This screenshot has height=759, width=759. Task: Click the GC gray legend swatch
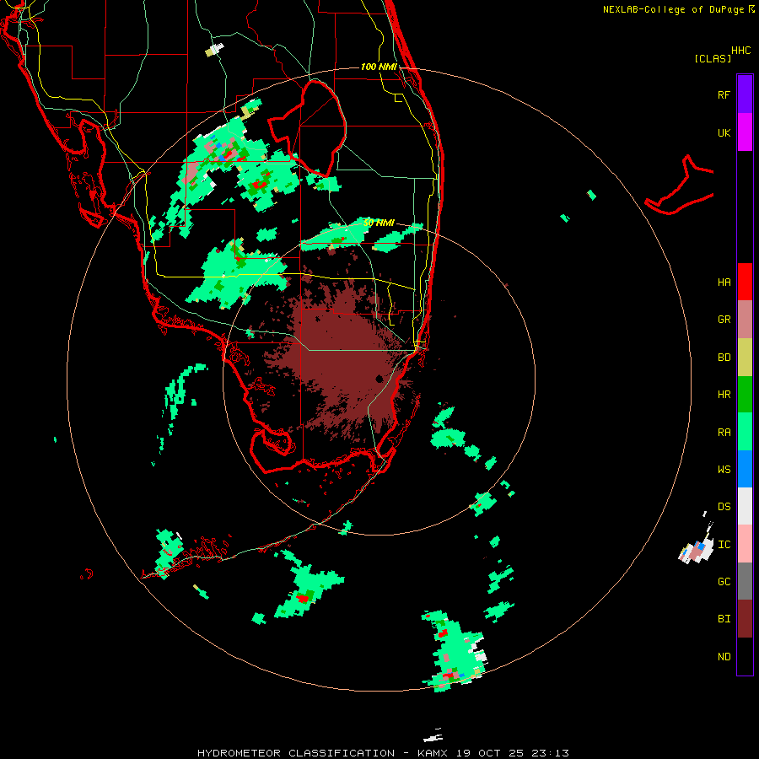745,581
